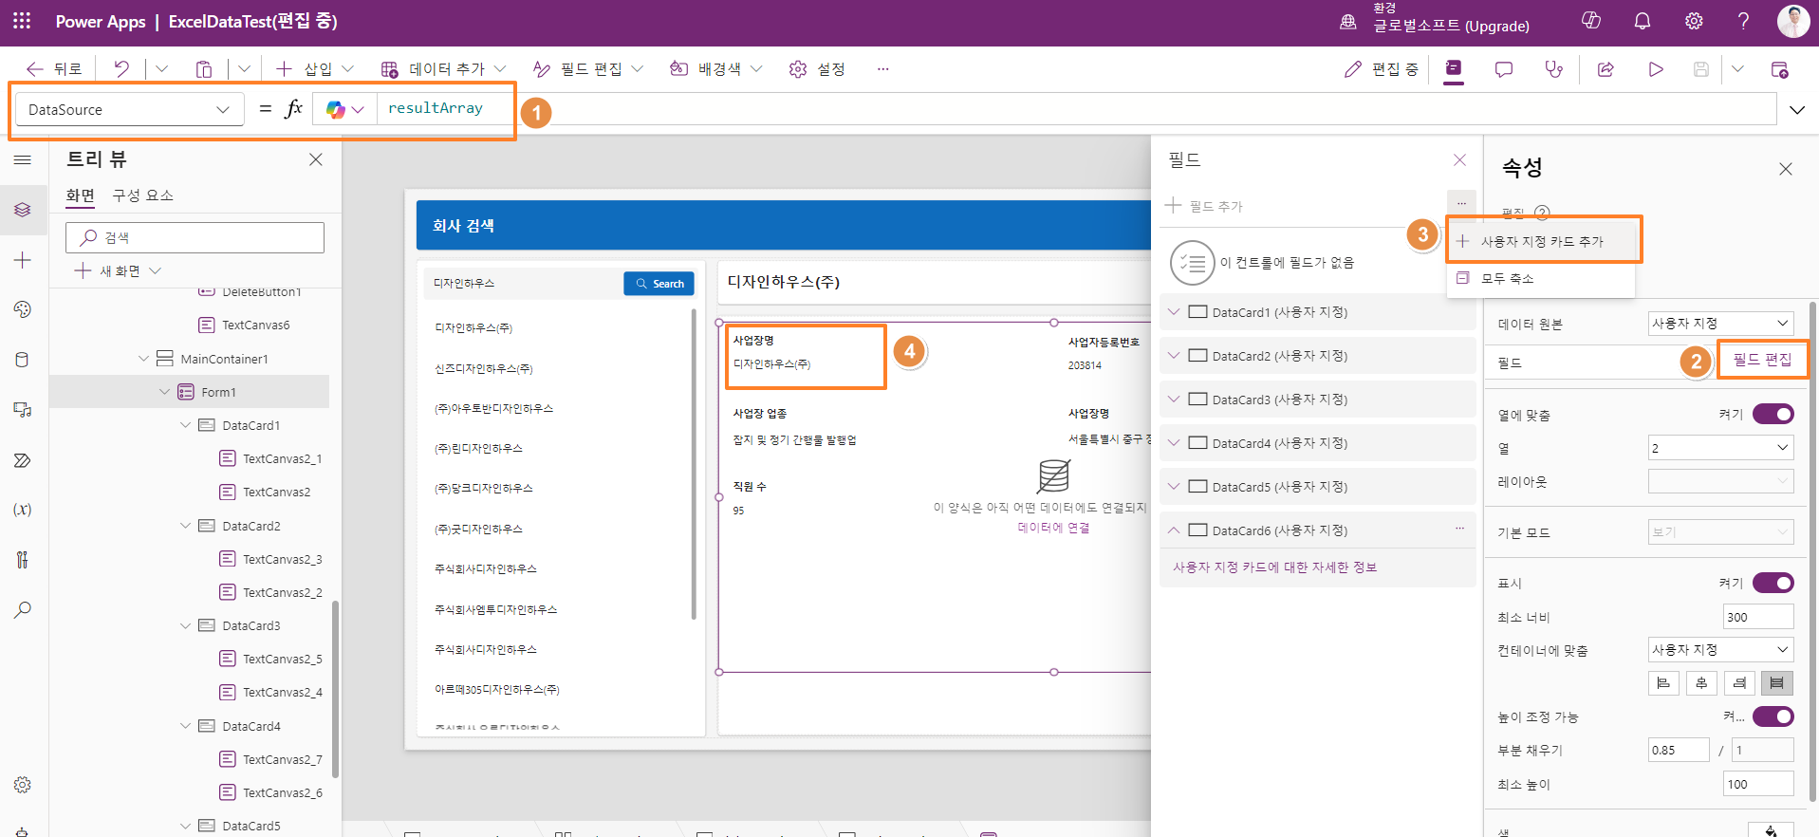Screen dimensions: 1819x837
Task: Click Settings in the toolbar
Action: [818, 68]
